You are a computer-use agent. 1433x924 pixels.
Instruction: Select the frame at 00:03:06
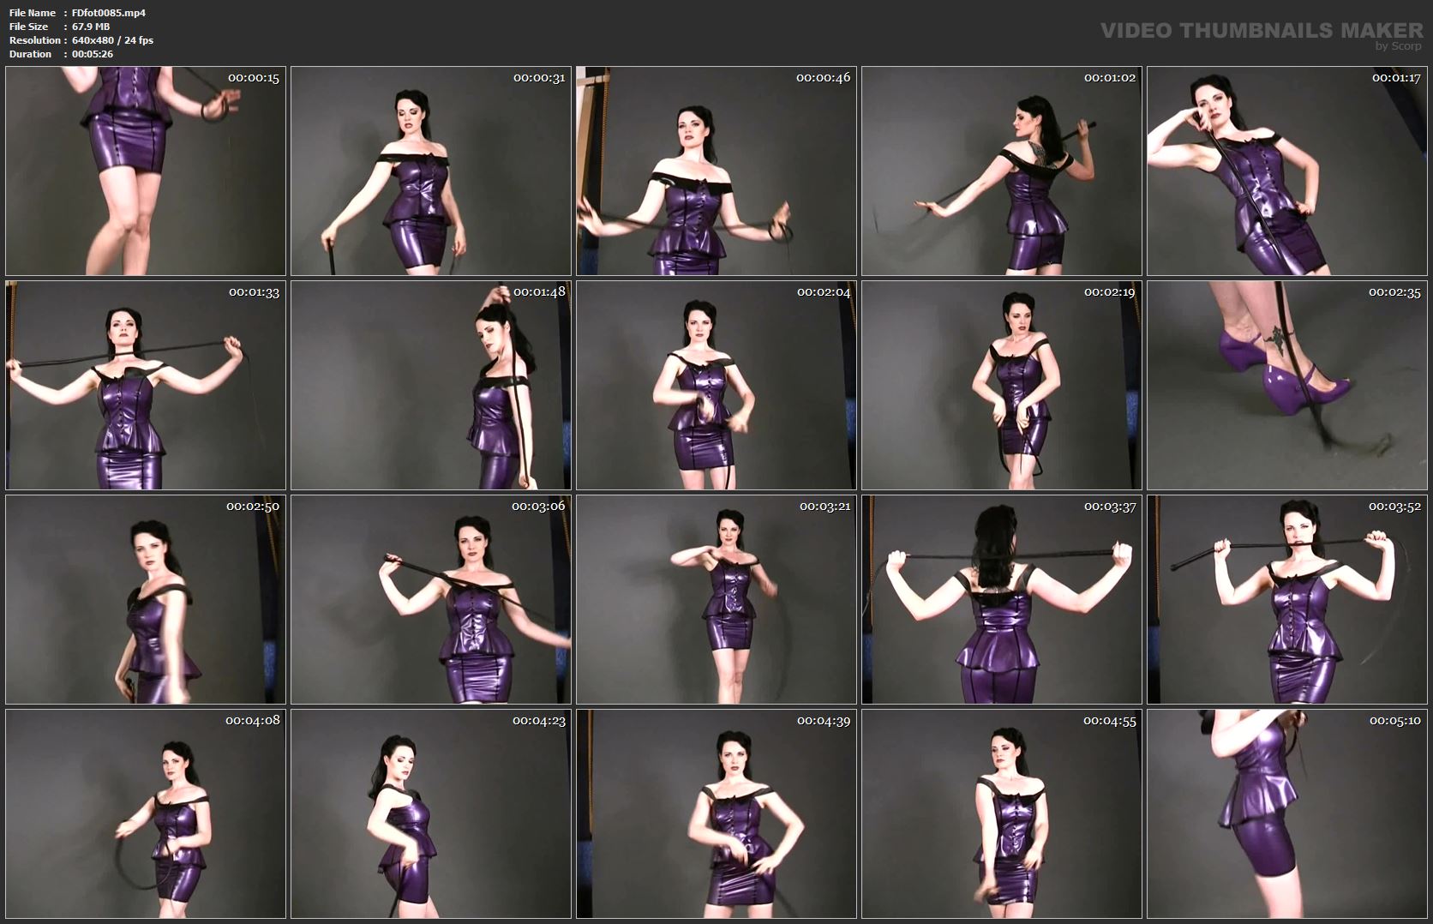pyautogui.click(x=431, y=599)
